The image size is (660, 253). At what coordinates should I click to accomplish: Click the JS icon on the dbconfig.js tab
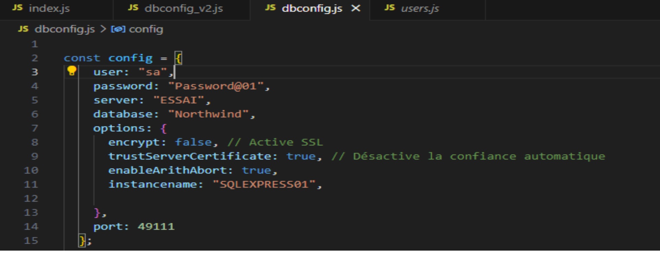[x=270, y=8]
